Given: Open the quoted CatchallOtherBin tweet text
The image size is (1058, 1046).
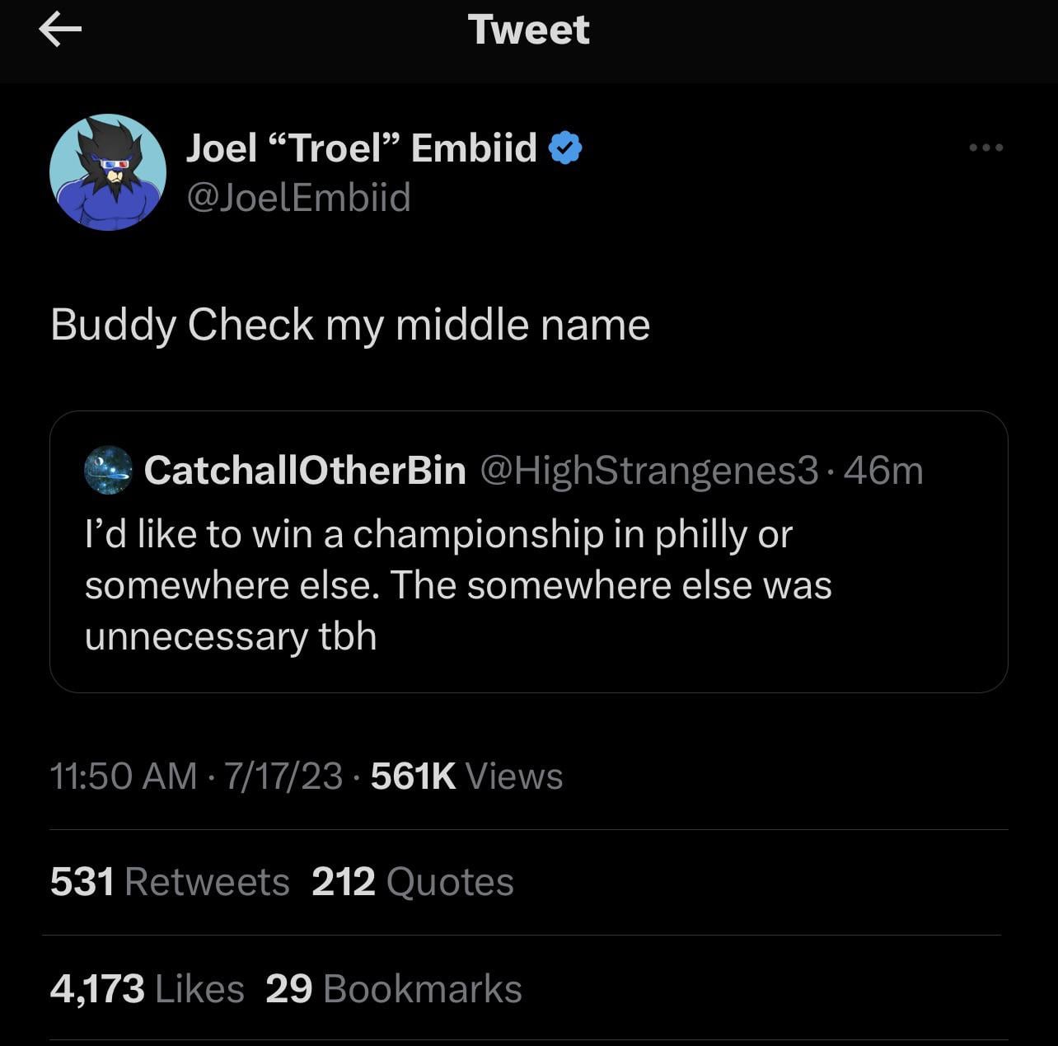Looking at the screenshot, I should (457, 585).
